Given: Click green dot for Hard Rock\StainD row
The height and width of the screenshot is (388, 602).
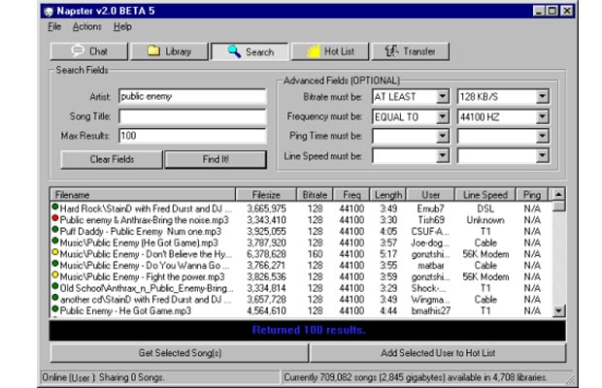Looking at the screenshot, I should click(55, 207).
